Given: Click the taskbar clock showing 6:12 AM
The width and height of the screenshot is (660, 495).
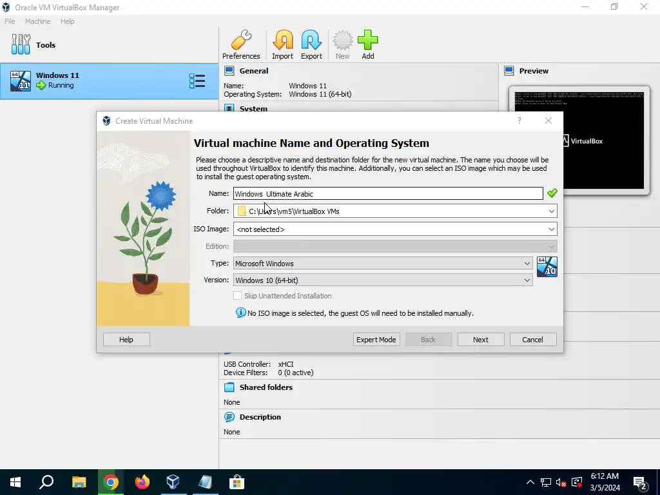Looking at the screenshot, I should 605,482.
